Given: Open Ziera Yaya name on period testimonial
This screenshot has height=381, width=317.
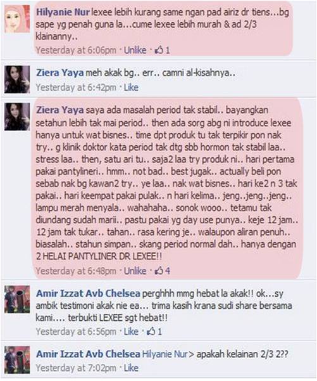Looking at the screenshot, I should [60, 110].
